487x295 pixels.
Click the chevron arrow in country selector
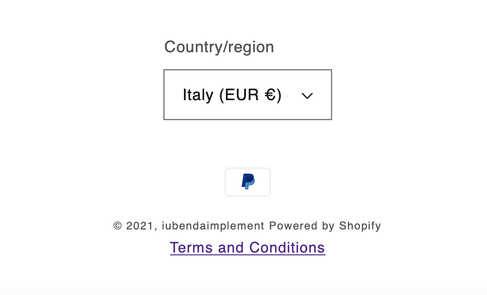point(307,95)
